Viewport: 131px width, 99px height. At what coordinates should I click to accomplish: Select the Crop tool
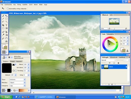[3, 25]
